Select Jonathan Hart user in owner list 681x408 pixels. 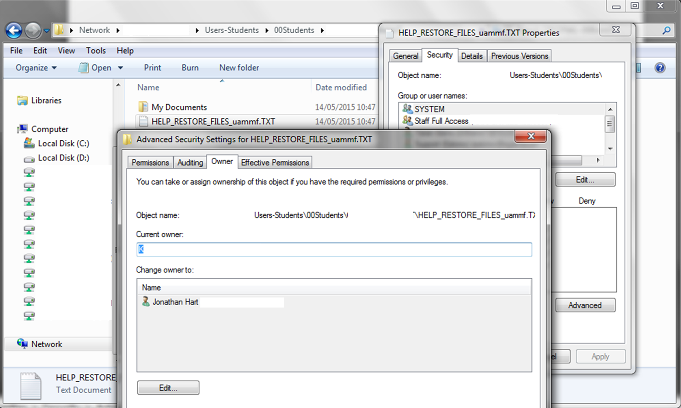tap(170, 302)
